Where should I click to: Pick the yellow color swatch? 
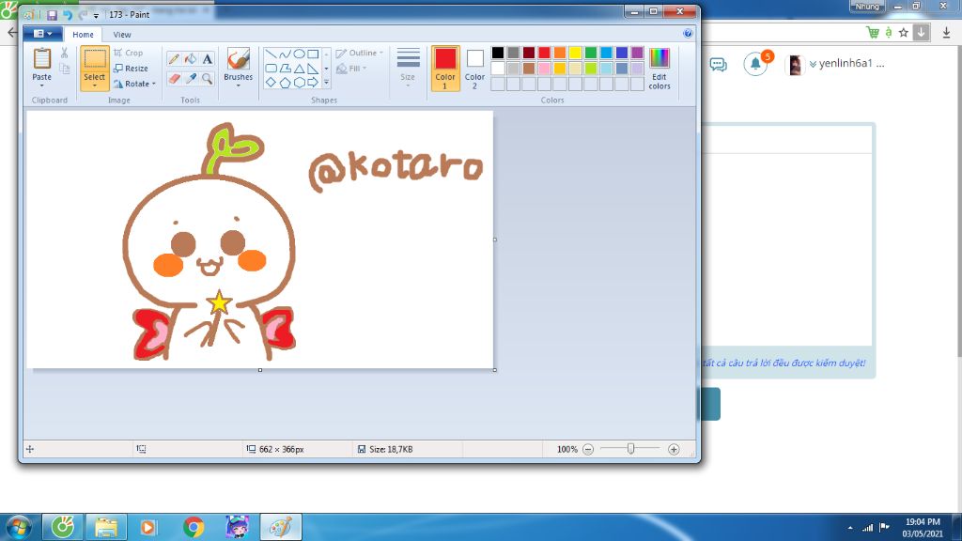coord(575,53)
